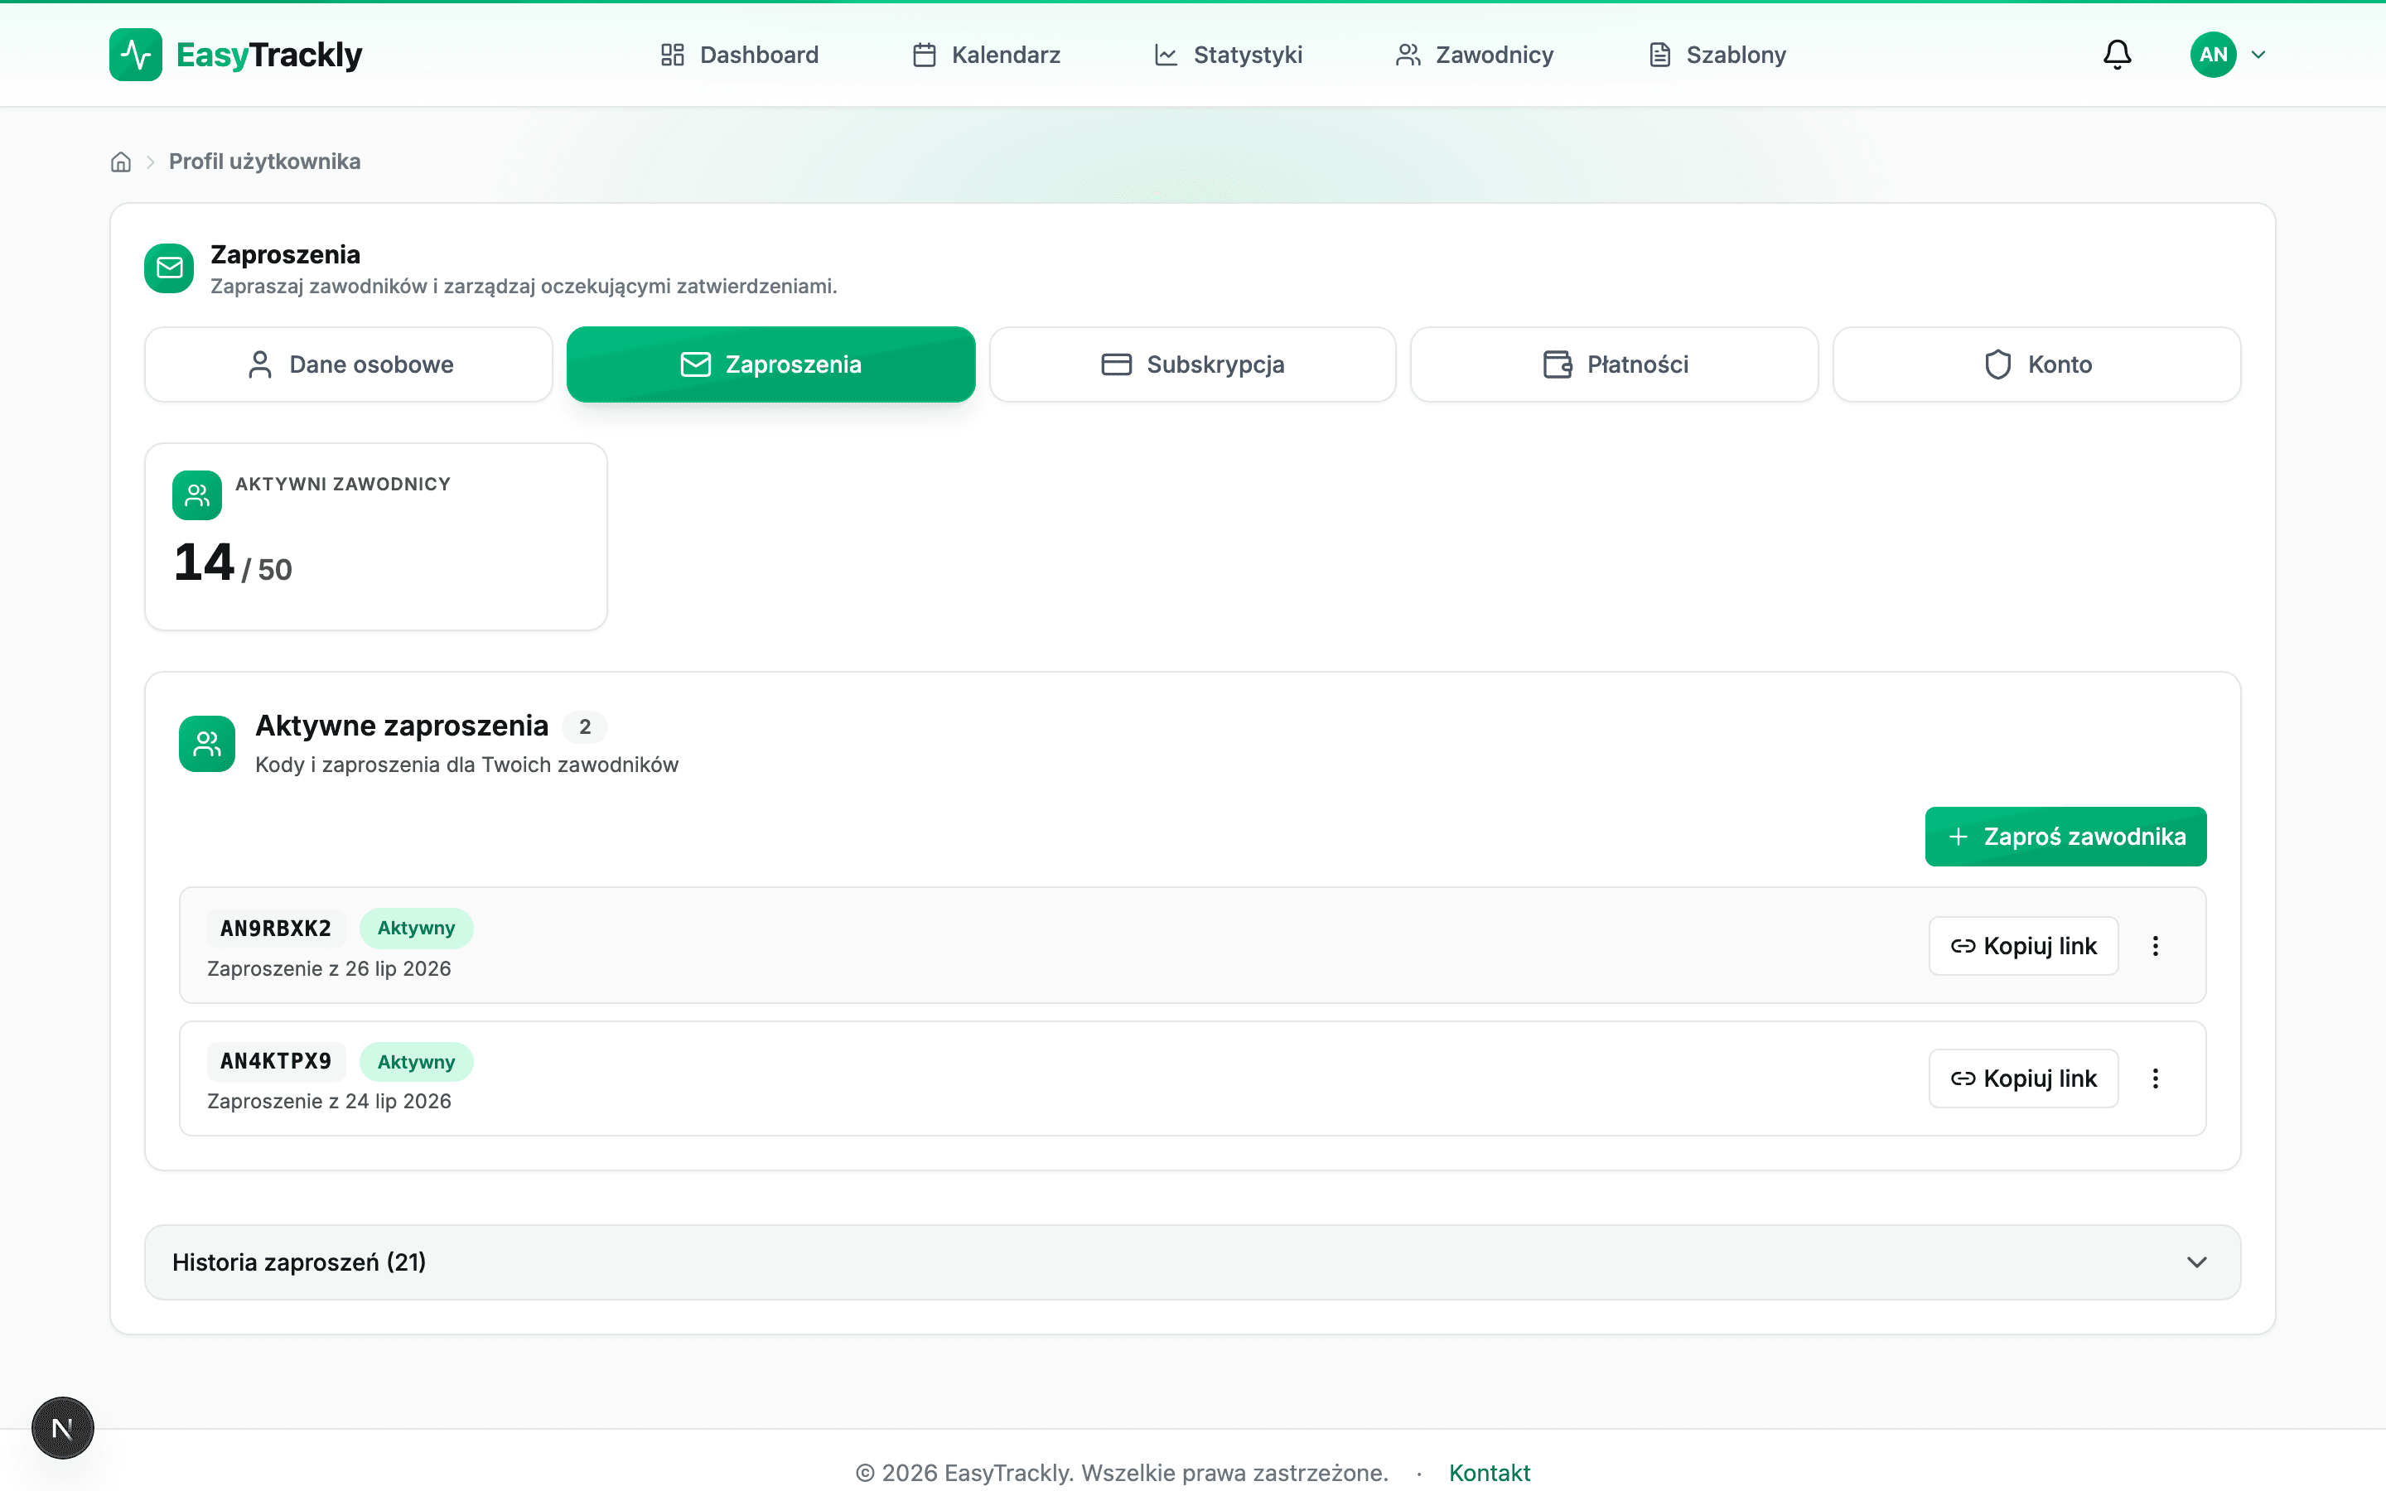Screen dimensions: 2386x1491
Task: Click the Kontakt footer link
Action: coord(1489,1474)
